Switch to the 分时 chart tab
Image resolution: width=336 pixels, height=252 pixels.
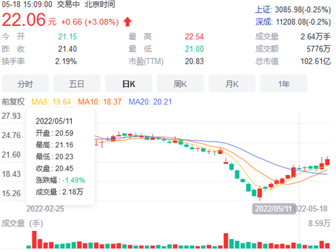[x=25, y=84]
